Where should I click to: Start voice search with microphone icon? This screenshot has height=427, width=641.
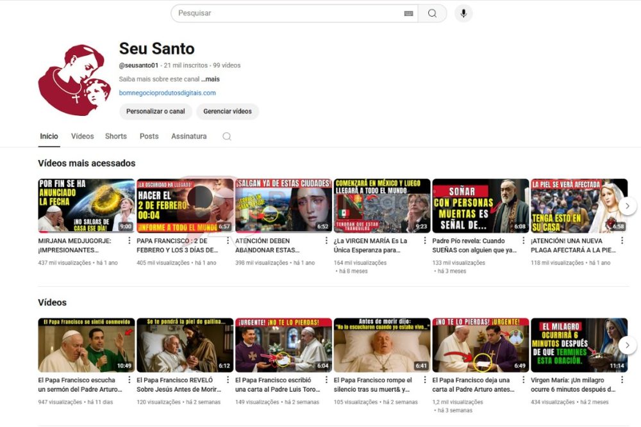(x=463, y=13)
